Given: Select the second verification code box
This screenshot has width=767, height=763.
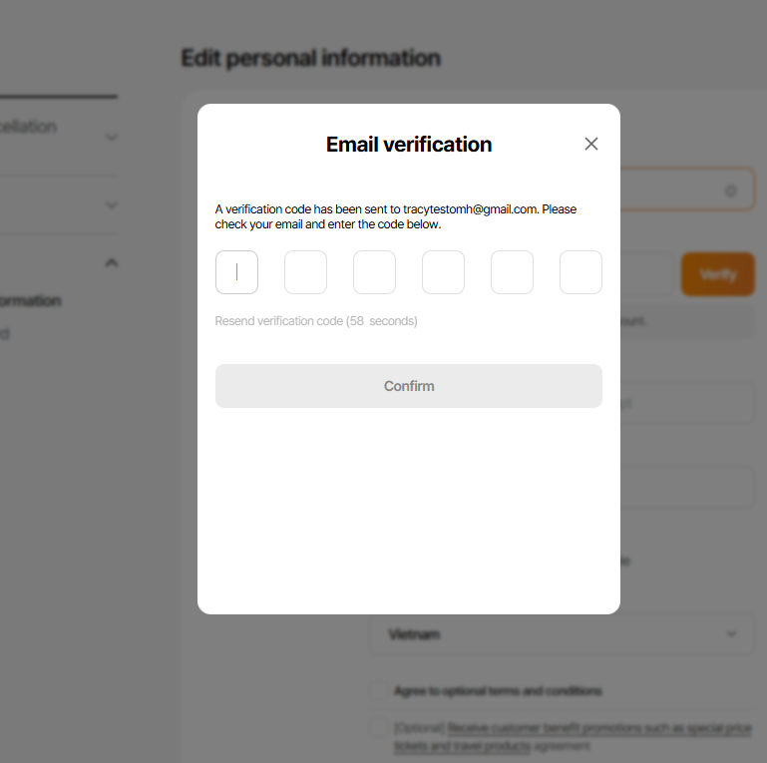Looking at the screenshot, I should click(305, 272).
